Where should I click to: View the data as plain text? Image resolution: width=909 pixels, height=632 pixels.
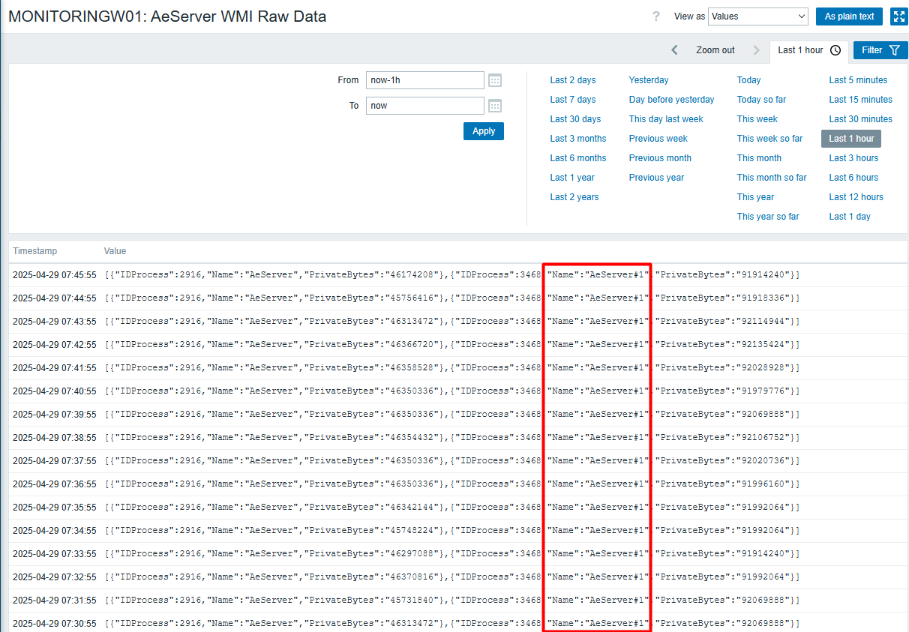(x=849, y=16)
